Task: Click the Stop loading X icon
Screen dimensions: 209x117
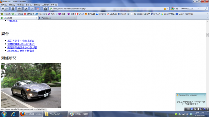Action: pyautogui.click(x=32, y=9)
